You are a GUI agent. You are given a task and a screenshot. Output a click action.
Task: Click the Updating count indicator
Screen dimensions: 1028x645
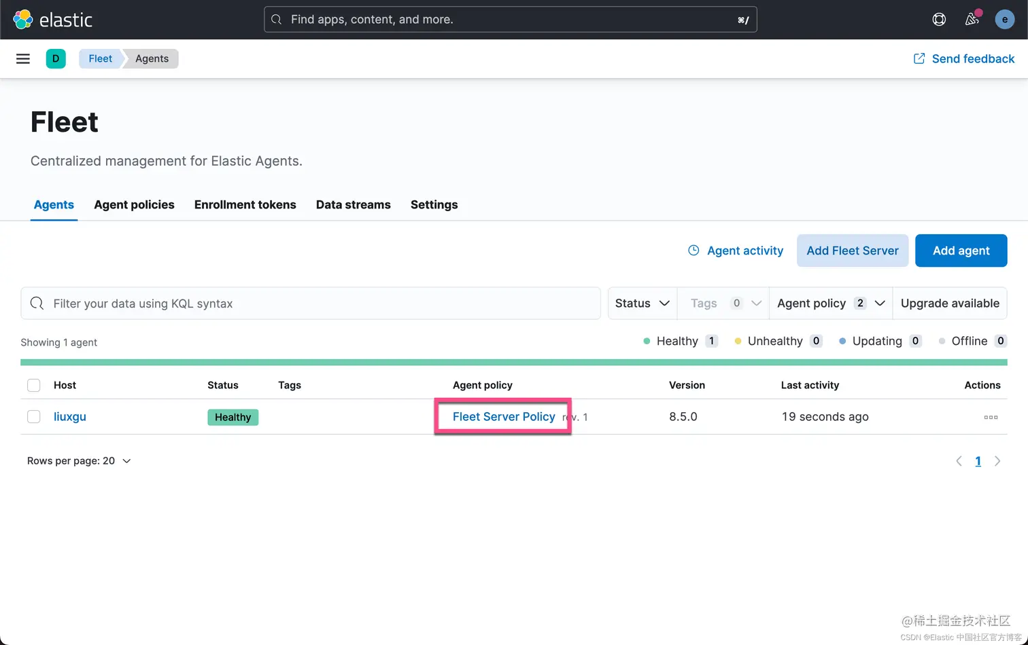pyautogui.click(x=880, y=341)
